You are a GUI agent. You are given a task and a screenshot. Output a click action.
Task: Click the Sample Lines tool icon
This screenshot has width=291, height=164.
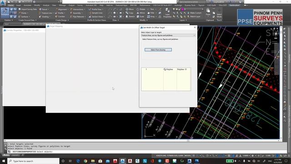90,13
